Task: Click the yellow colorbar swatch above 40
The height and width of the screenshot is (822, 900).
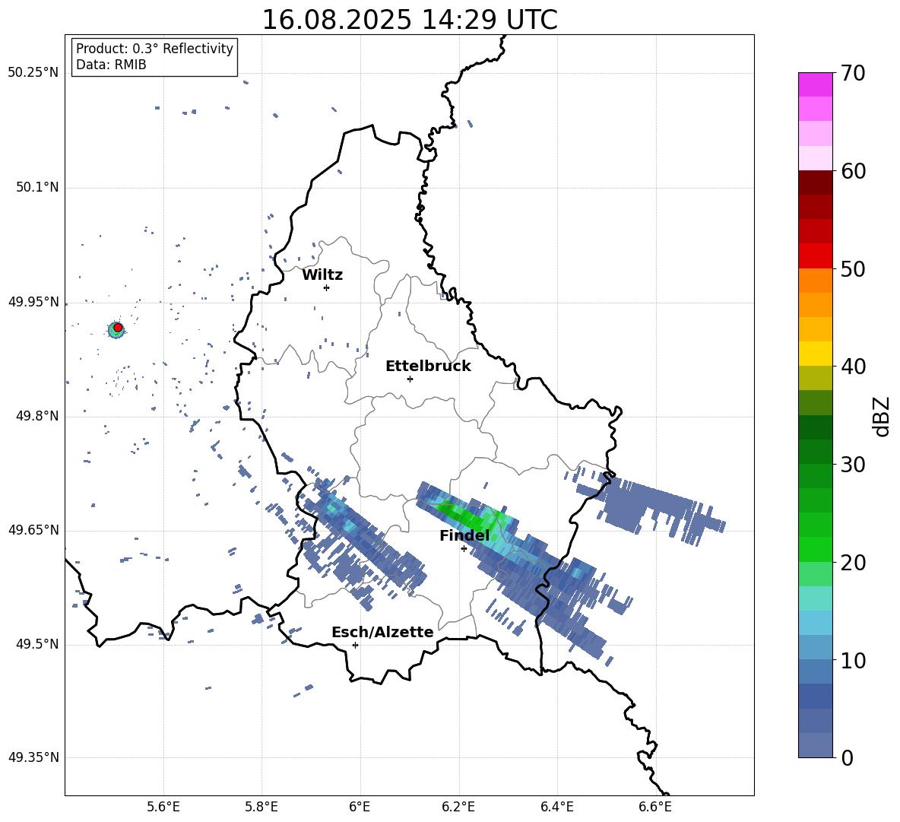Action: [815, 354]
